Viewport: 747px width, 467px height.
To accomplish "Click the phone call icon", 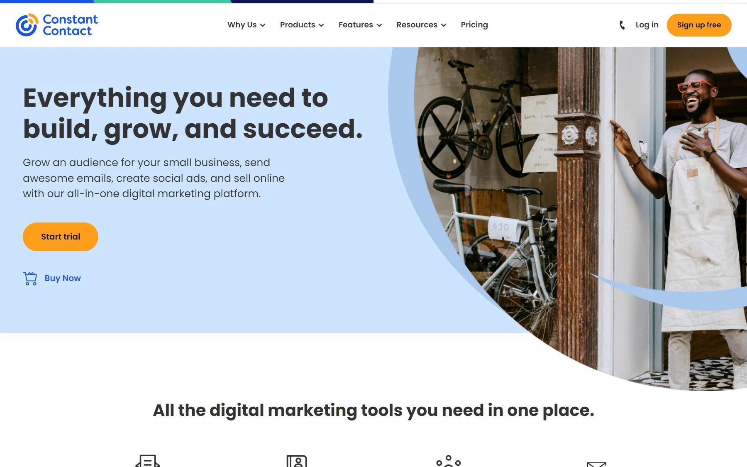I will [622, 25].
